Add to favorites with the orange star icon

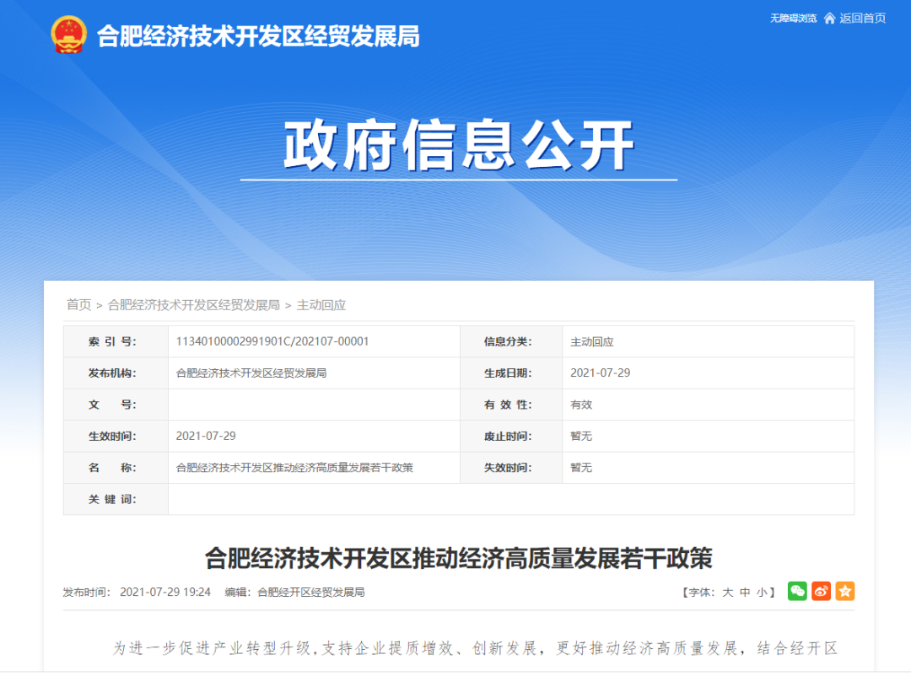(845, 591)
